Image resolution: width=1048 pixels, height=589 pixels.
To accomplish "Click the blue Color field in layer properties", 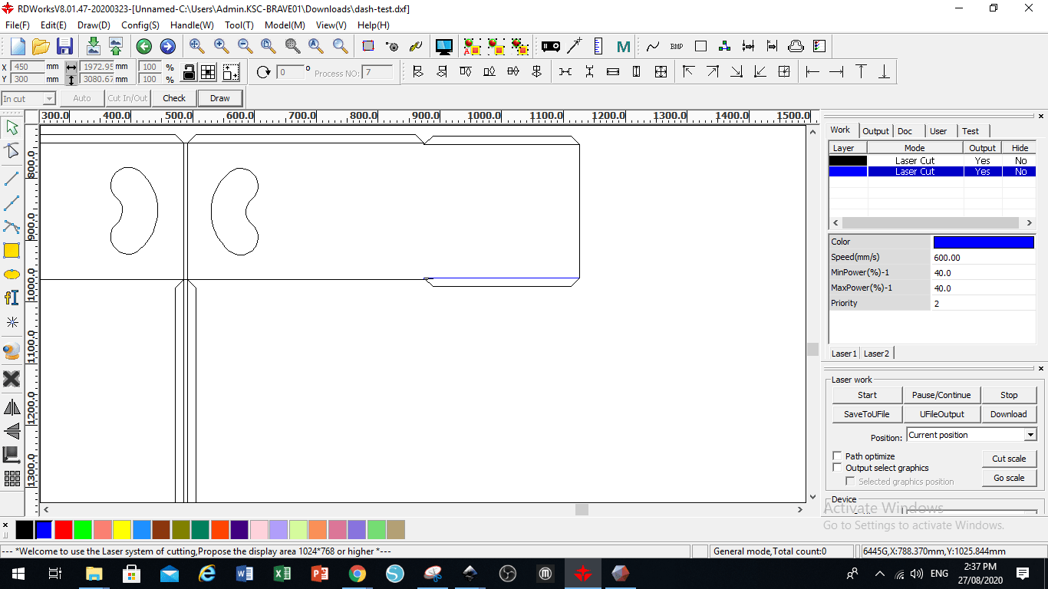I will 984,242.
